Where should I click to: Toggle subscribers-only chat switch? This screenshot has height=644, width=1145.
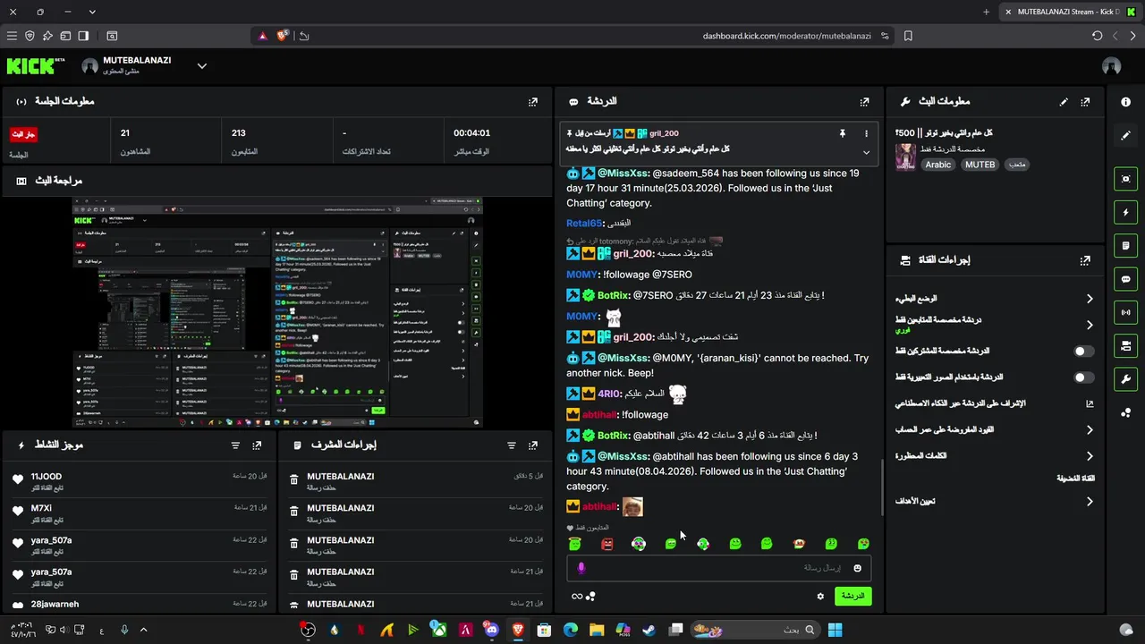(1084, 352)
